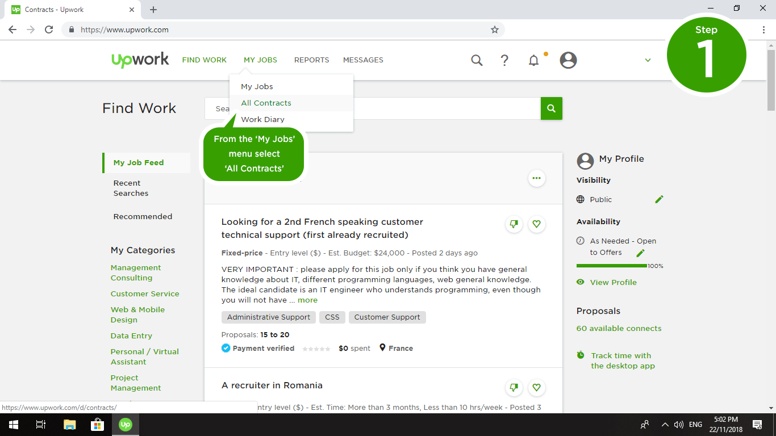
Task: Open more options on the job feed
Action: tap(536, 178)
